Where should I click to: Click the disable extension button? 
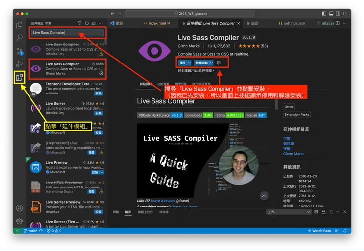[x=182, y=63]
